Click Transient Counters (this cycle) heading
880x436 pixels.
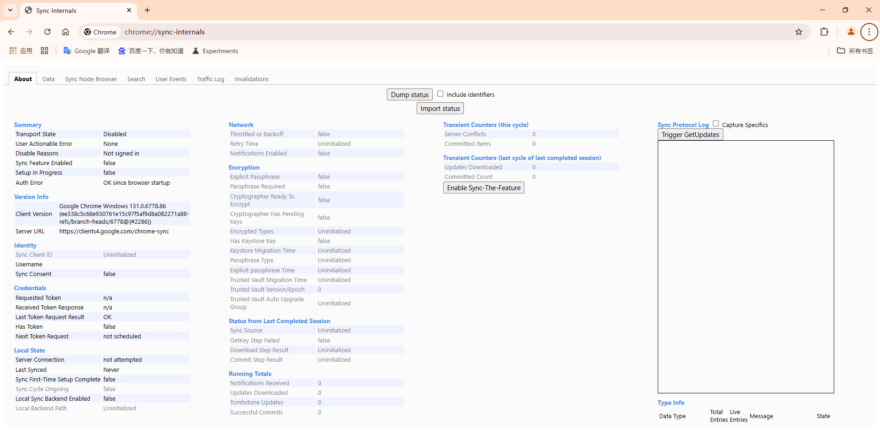coord(486,125)
